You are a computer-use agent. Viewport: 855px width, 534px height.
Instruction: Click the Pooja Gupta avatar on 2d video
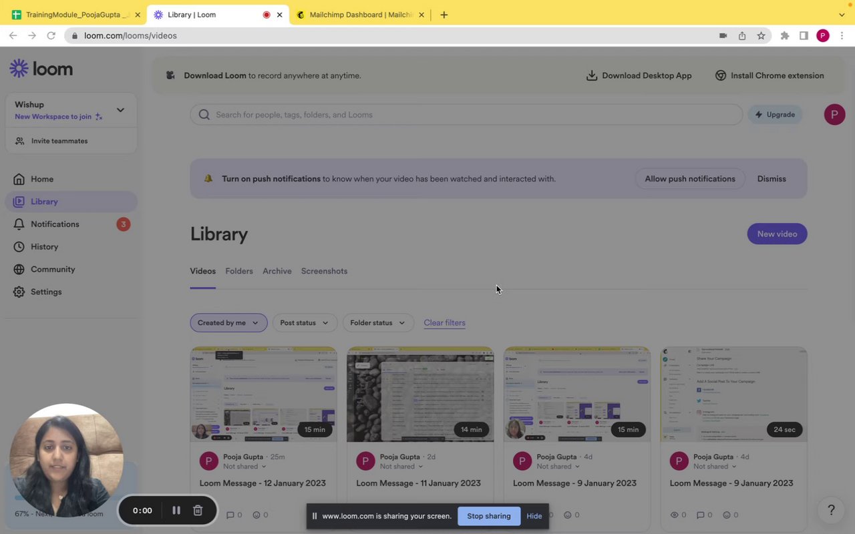click(x=365, y=461)
